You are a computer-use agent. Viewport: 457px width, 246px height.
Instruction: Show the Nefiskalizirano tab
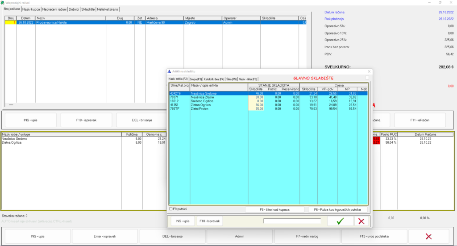pyautogui.click(x=108, y=9)
